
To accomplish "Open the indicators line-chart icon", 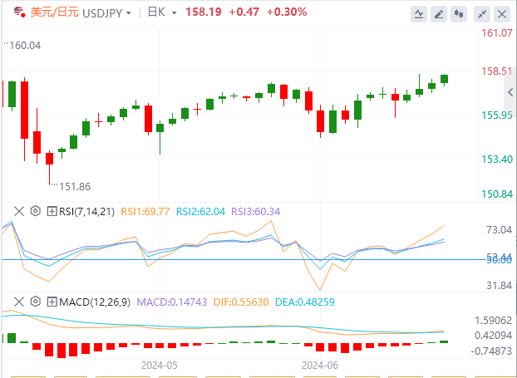I will (420, 14).
